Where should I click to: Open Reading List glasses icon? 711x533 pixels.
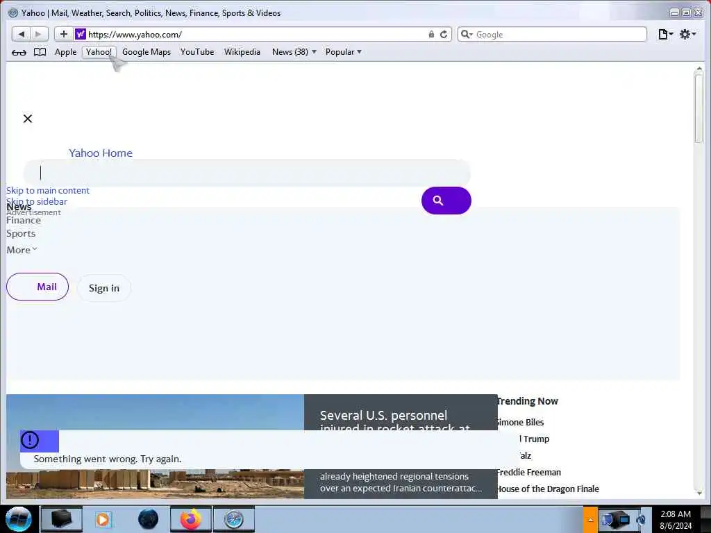19,52
